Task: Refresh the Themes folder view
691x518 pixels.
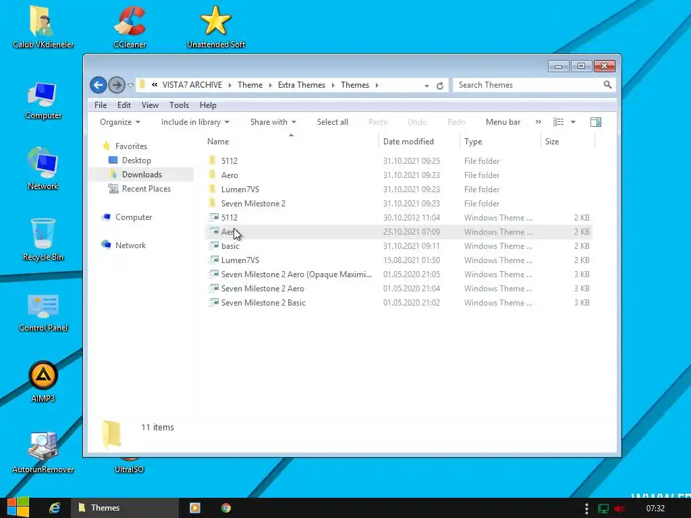Action: tap(440, 86)
